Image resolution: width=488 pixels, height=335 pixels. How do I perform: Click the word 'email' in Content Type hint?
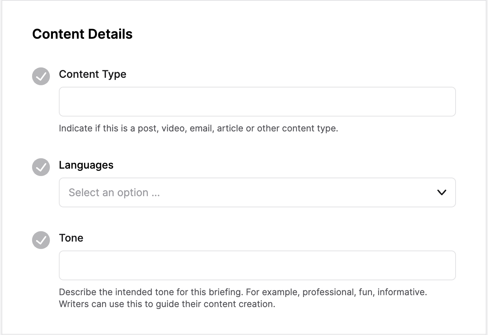click(x=200, y=128)
